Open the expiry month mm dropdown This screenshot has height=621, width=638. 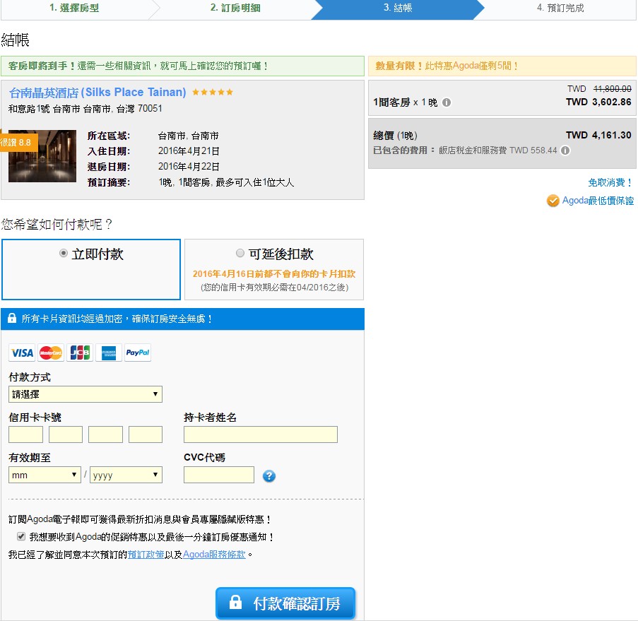[x=45, y=475]
